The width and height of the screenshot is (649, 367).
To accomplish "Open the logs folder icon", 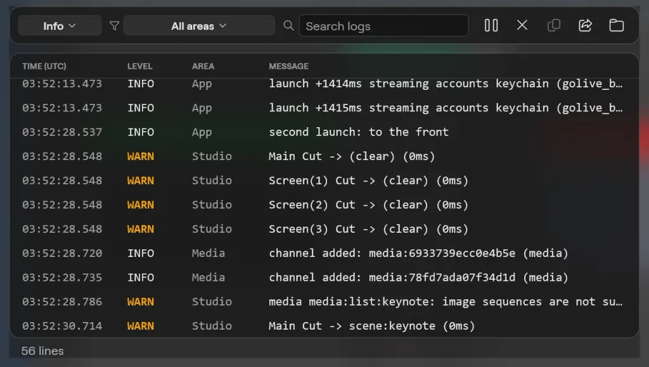I will [616, 25].
